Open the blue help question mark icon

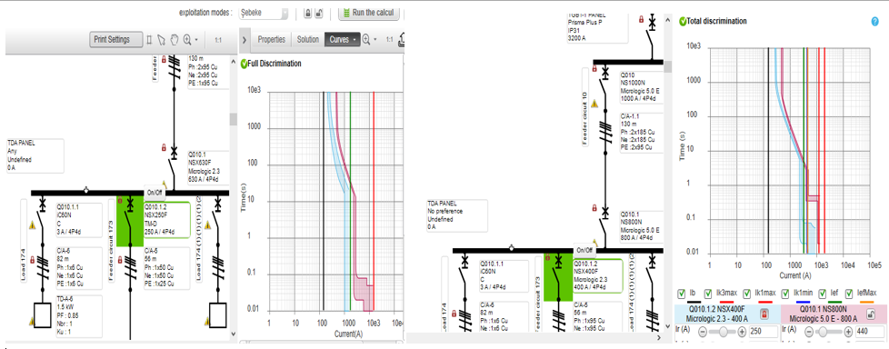click(874, 22)
